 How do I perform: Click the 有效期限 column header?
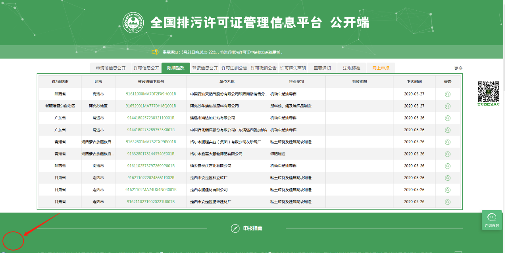coord(359,82)
